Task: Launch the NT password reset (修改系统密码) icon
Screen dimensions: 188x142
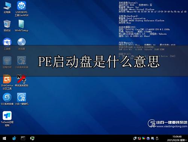Action: (21, 80)
